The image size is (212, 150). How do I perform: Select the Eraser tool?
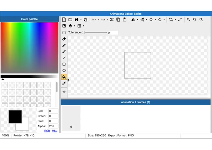64,39
